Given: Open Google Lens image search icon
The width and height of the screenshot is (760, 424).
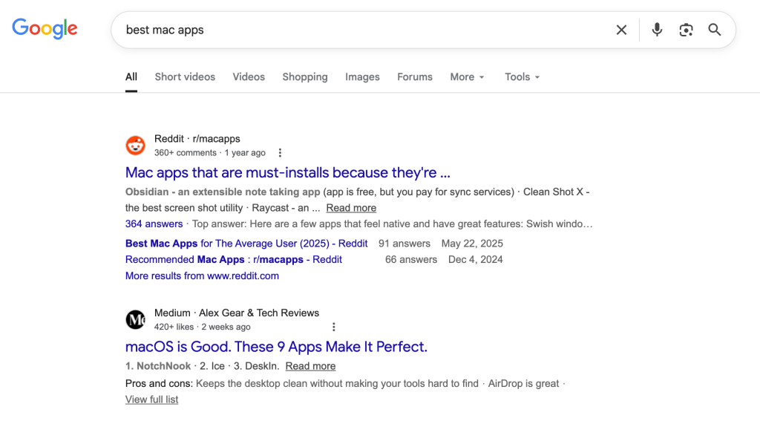Looking at the screenshot, I should click(686, 30).
